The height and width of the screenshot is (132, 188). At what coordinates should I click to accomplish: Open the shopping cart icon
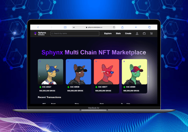coord(151,33)
